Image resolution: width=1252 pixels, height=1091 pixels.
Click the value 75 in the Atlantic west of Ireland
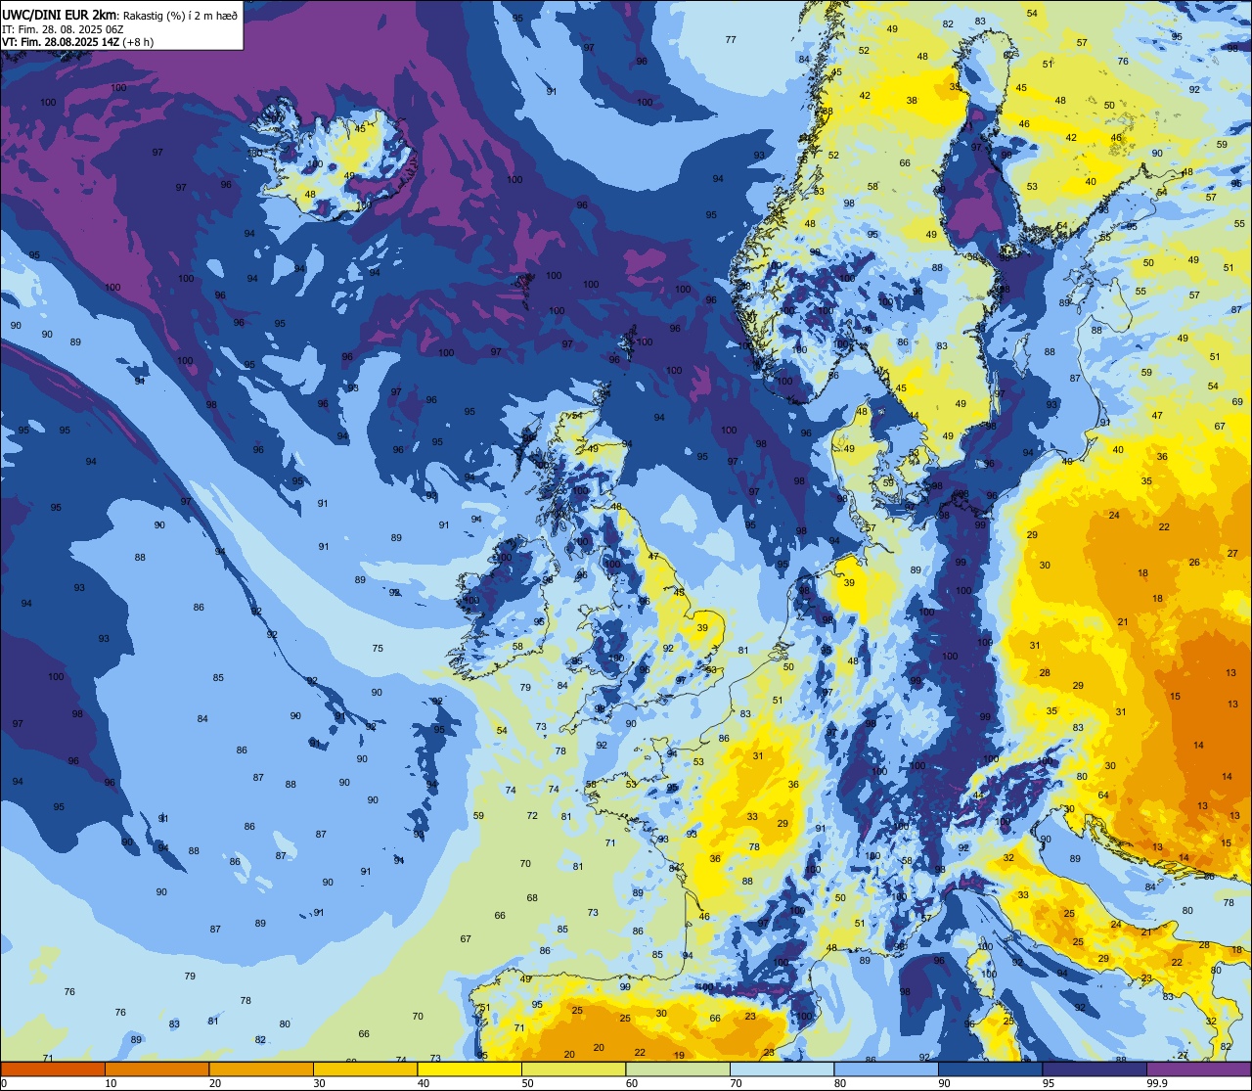pos(378,649)
